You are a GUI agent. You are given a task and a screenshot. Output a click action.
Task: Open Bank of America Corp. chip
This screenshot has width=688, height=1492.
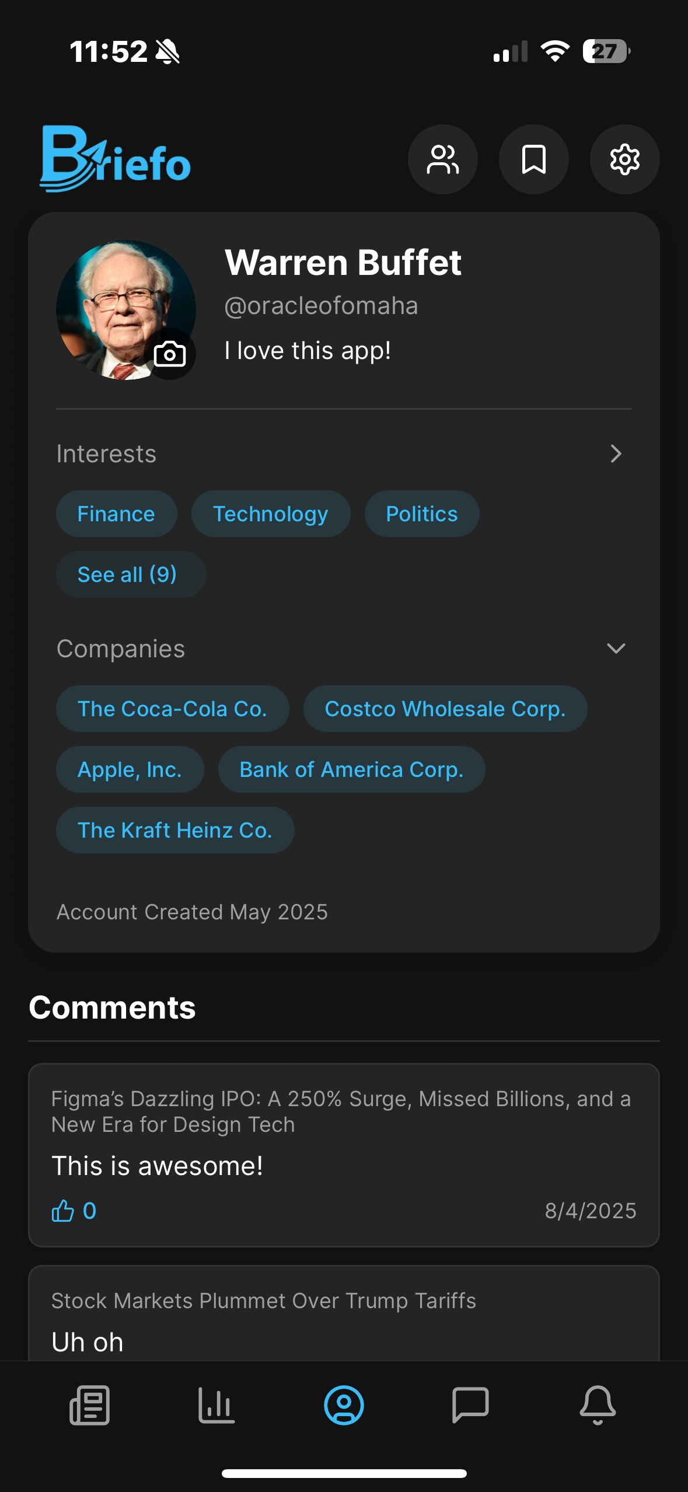pyautogui.click(x=351, y=769)
